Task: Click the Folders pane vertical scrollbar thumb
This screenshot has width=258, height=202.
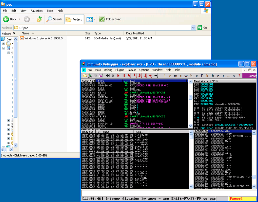Action: (15, 79)
